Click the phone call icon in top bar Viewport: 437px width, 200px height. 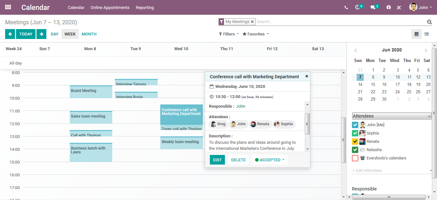346,7
